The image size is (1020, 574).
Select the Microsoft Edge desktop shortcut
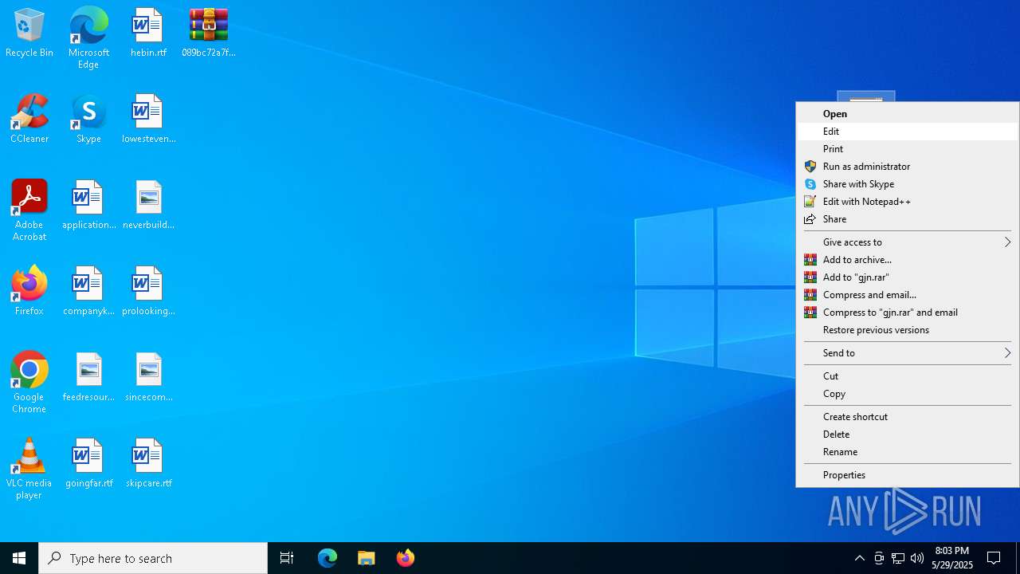pyautogui.click(x=88, y=38)
